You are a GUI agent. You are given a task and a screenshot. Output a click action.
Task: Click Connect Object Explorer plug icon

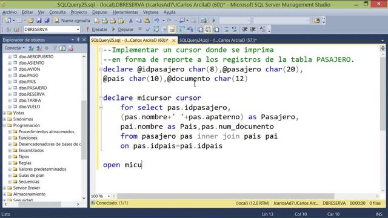click(31, 48)
